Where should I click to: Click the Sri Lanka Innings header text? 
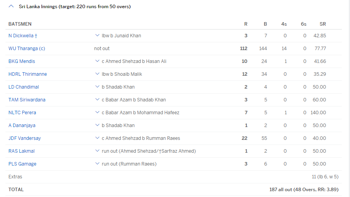(x=75, y=7)
